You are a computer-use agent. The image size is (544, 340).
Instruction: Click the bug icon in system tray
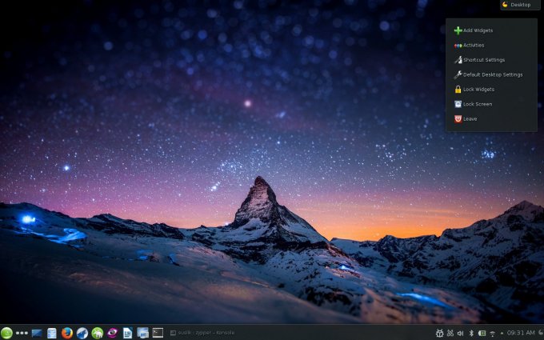439,334
